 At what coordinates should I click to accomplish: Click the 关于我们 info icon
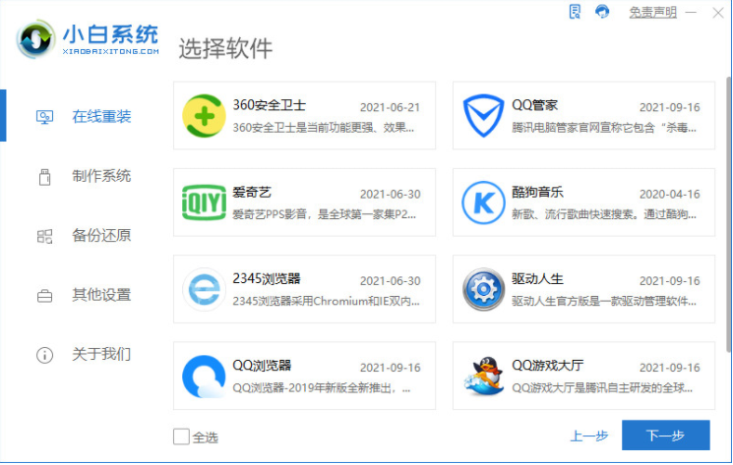click(x=45, y=355)
